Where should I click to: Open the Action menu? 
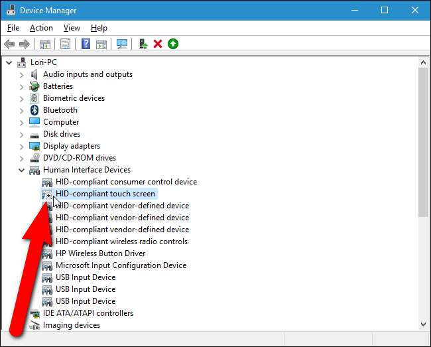[41, 28]
